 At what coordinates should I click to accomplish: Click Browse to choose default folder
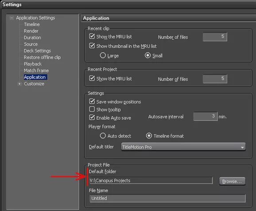coord(232,181)
